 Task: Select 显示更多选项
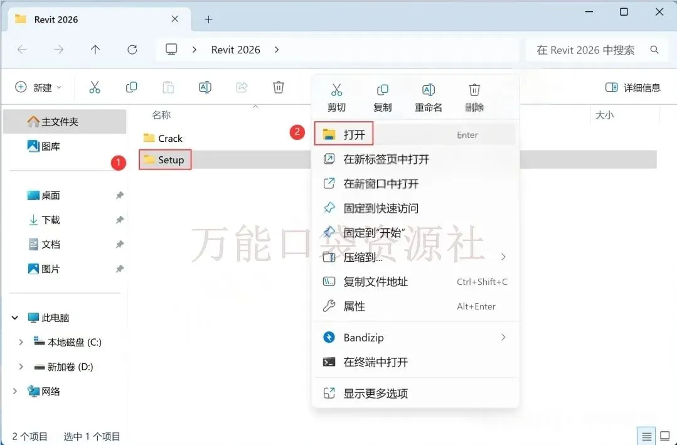415,393
